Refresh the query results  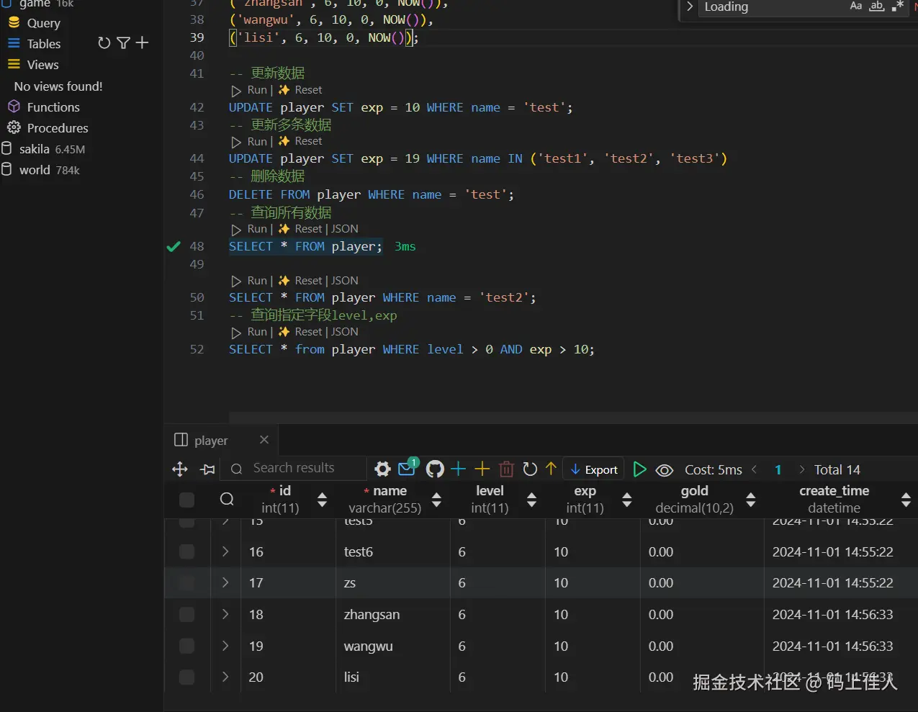[x=530, y=469]
